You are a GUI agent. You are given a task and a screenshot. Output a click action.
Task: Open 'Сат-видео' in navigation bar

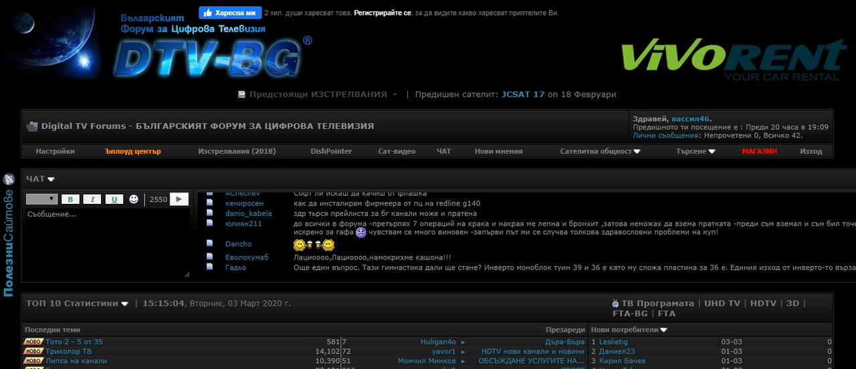coord(397,151)
